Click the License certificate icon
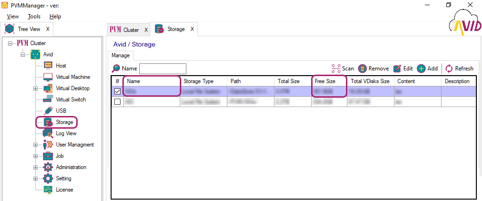The width and height of the screenshot is (482, 201). pos(48,190)
